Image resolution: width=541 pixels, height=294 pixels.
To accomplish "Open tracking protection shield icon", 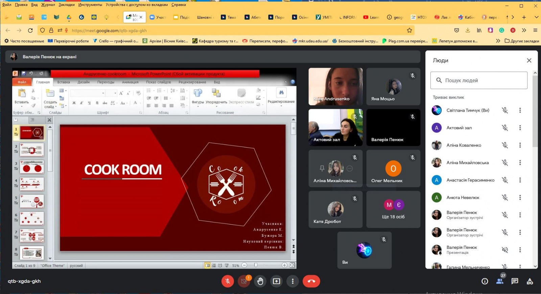I will (42, 30).
